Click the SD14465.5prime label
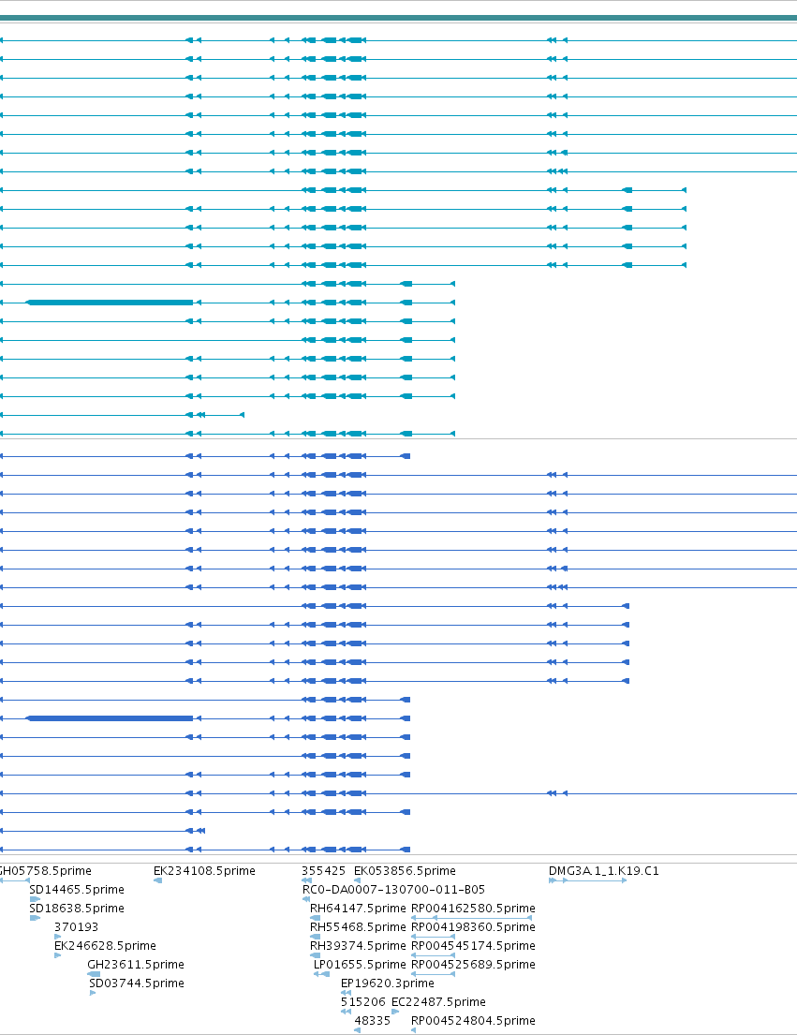Screen dimensions: 797x1035 [77, 889]
